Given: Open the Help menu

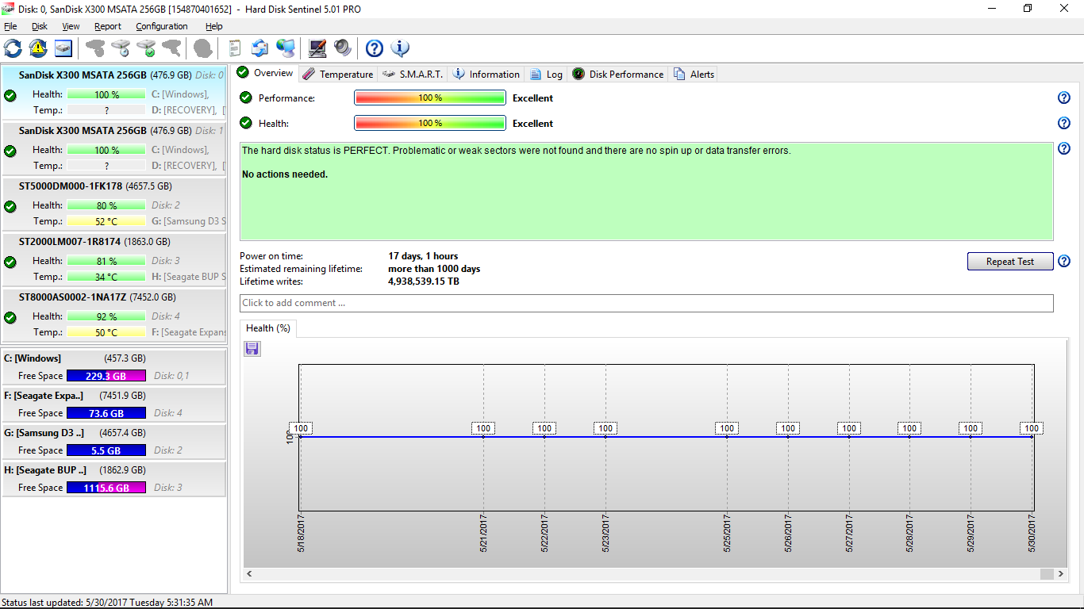Looking at the screenshot, I should click(x=214, y=26).
